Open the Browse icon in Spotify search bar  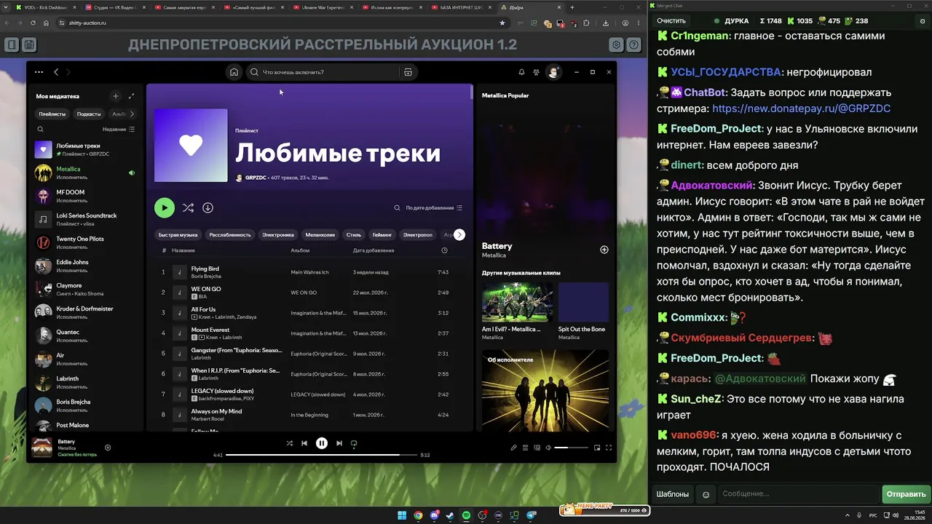pos(408,72)
